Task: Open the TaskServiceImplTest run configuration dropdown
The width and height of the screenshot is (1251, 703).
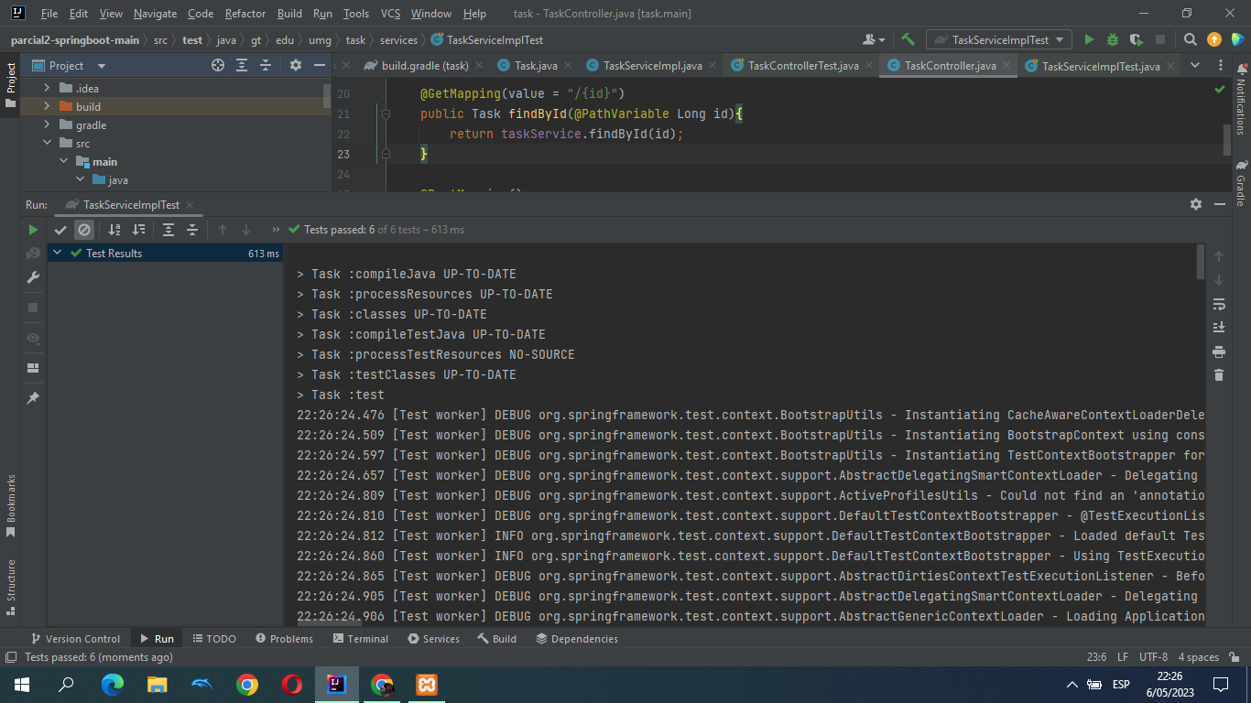Action: click(x=999, y=39)
